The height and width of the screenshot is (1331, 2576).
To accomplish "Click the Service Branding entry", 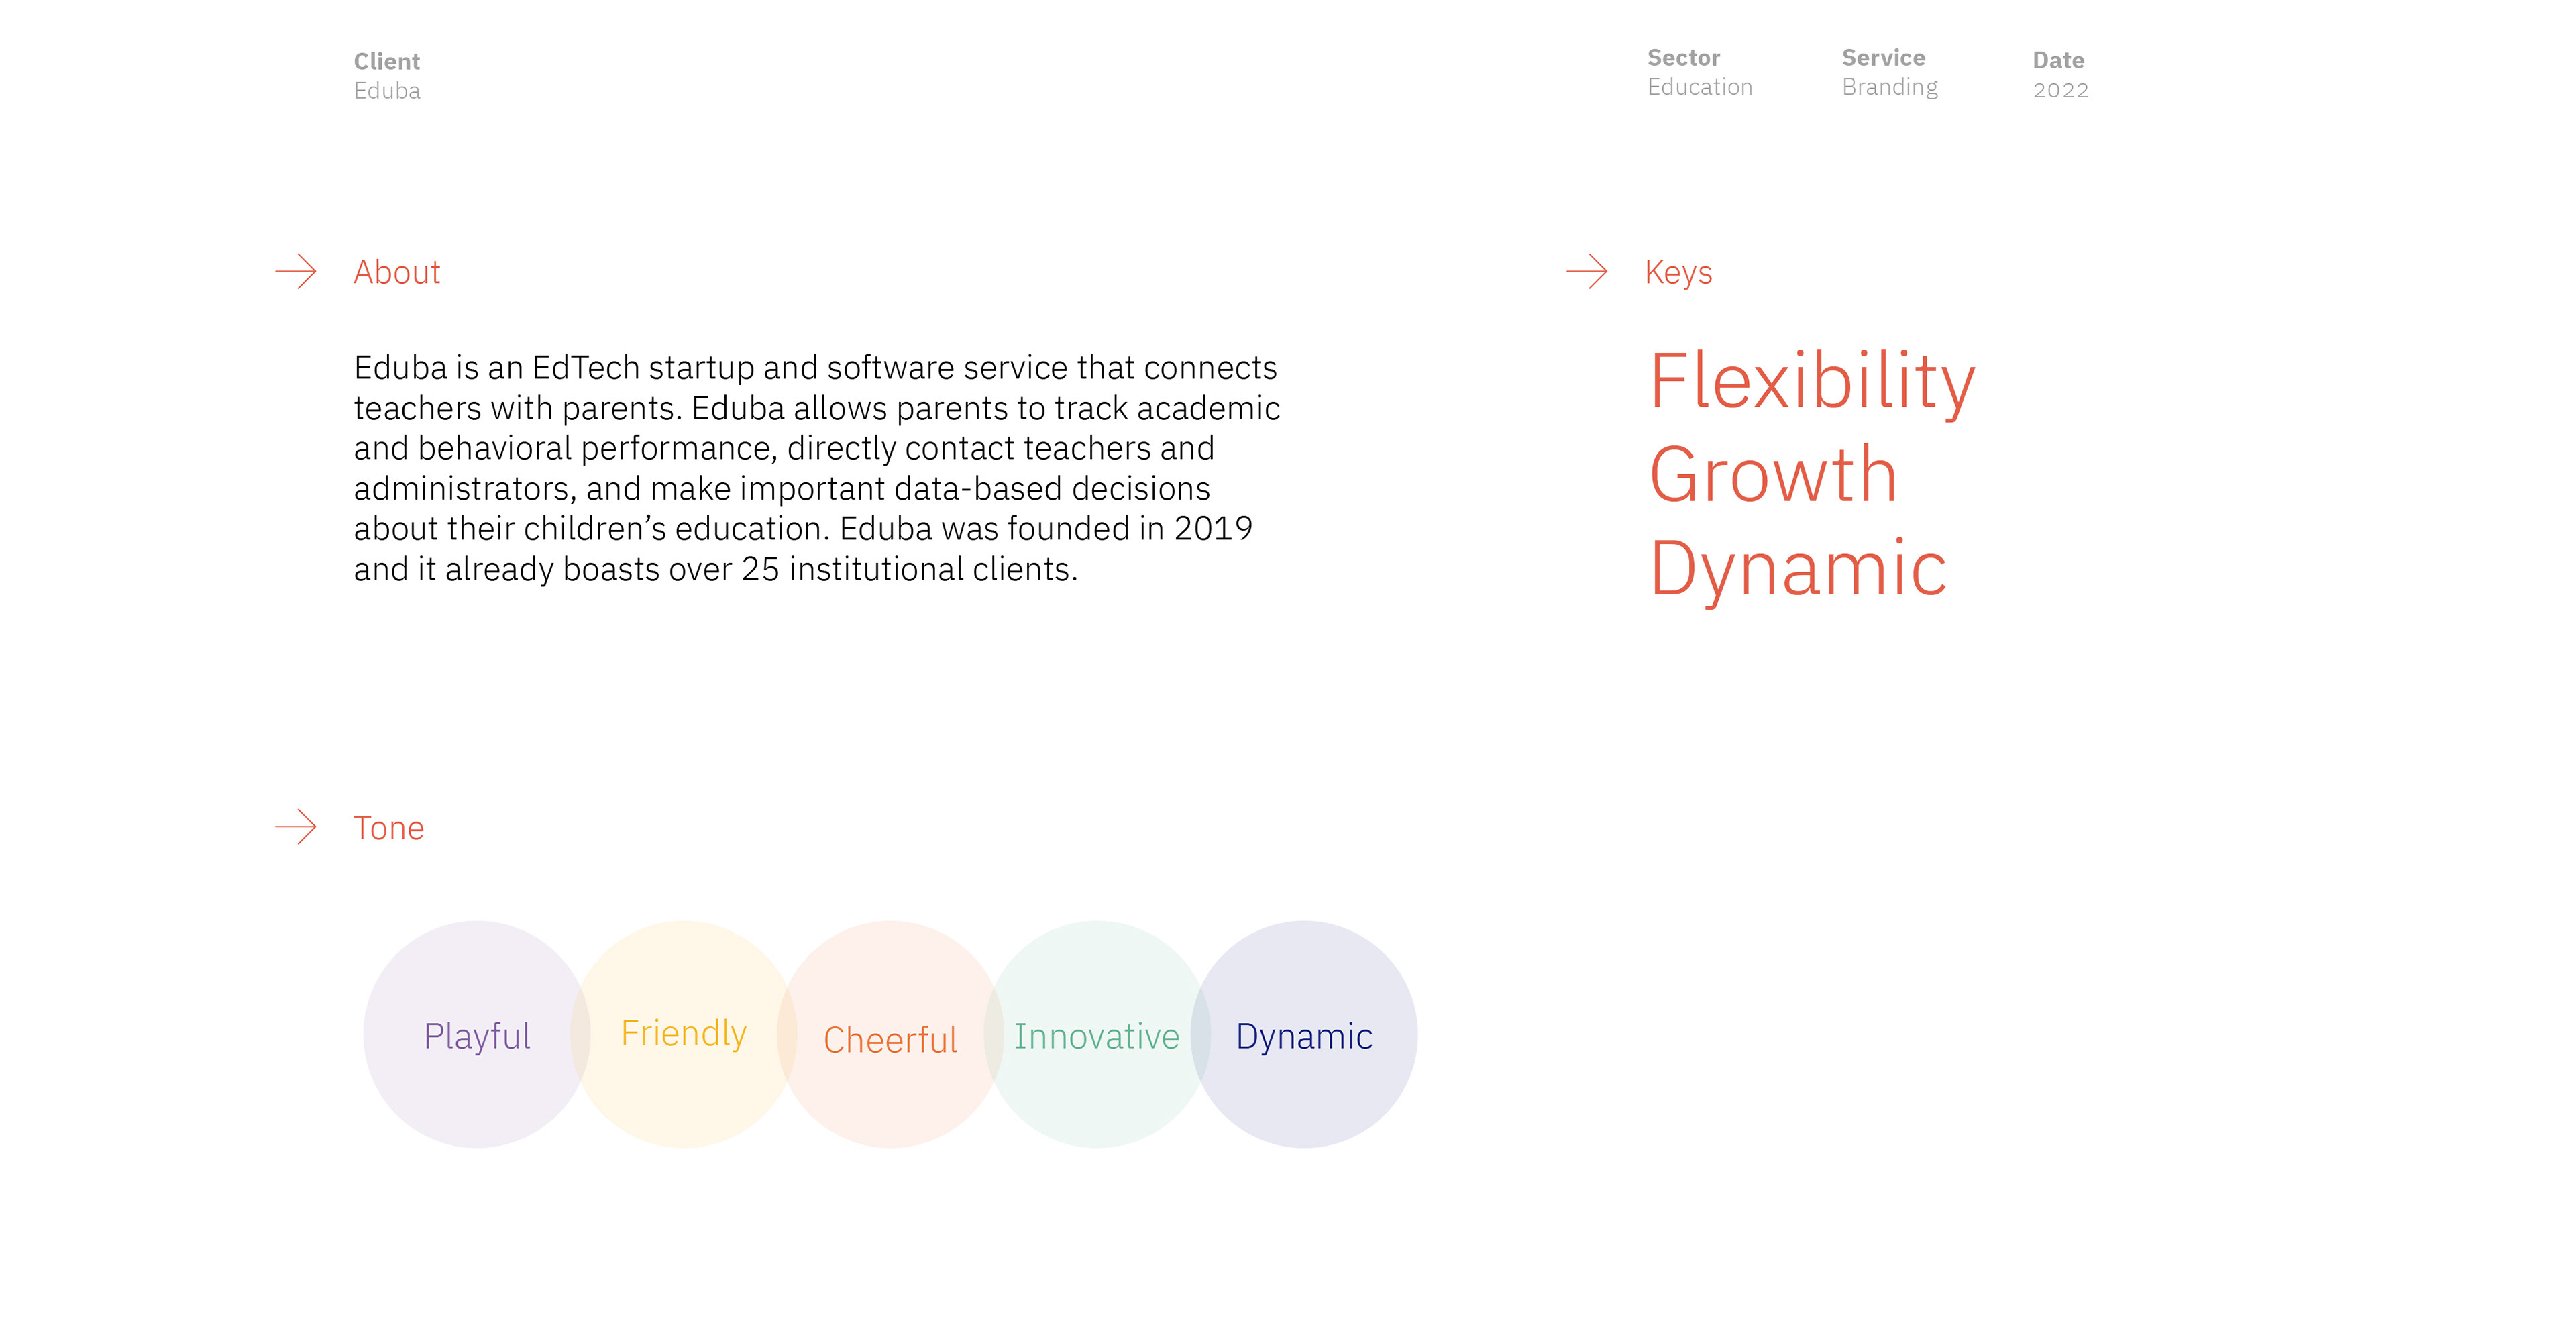I will [1889, 72].
